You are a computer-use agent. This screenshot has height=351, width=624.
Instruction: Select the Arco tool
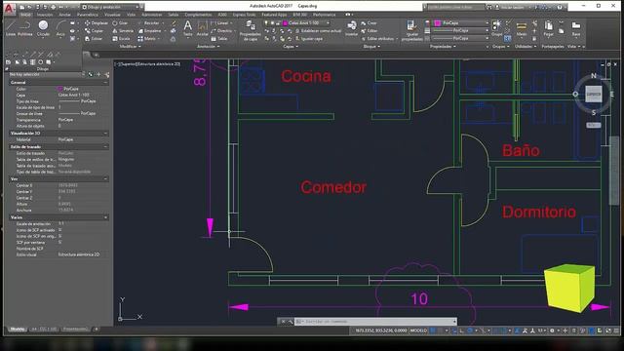60,28
